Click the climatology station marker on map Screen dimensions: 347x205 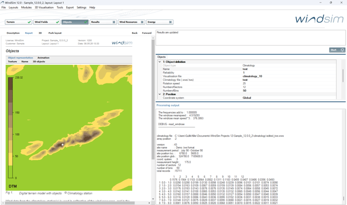point(63,145)
